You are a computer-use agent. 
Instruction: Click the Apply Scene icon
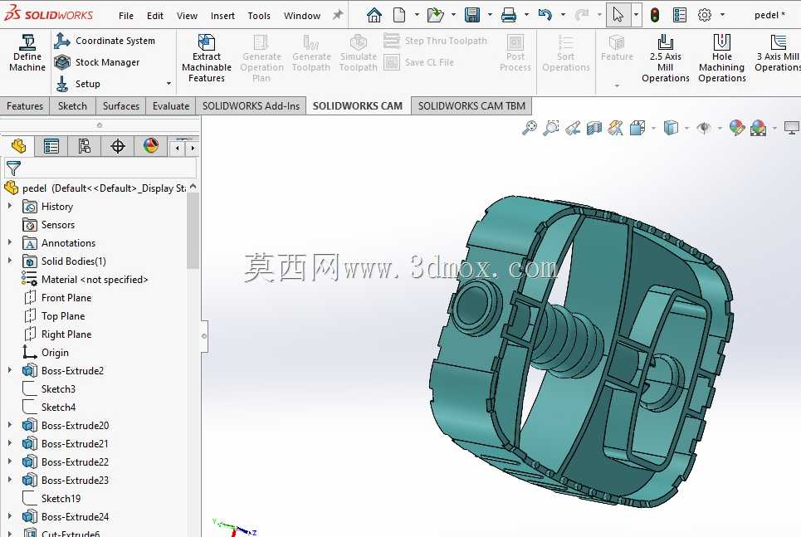758,127
